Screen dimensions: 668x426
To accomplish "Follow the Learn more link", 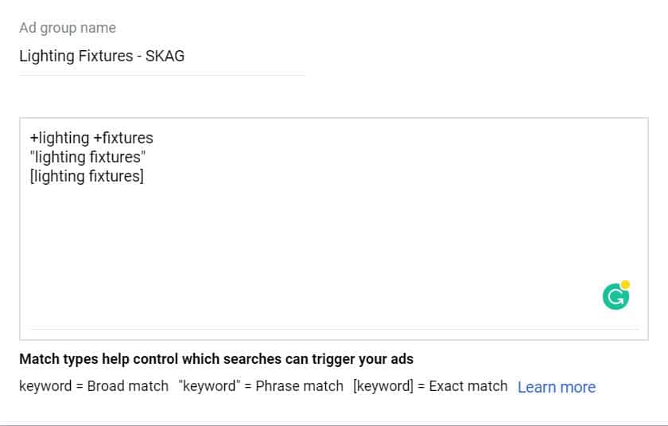I will point(557,387).
